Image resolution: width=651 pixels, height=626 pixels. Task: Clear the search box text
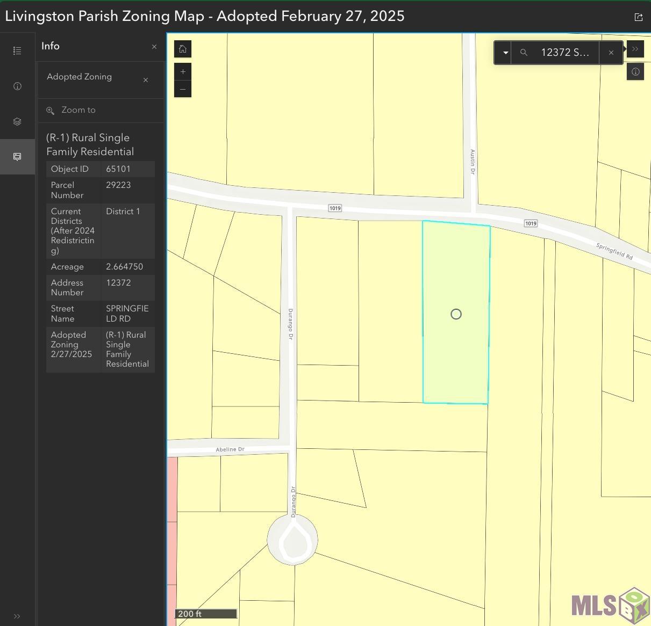point(611,53)
